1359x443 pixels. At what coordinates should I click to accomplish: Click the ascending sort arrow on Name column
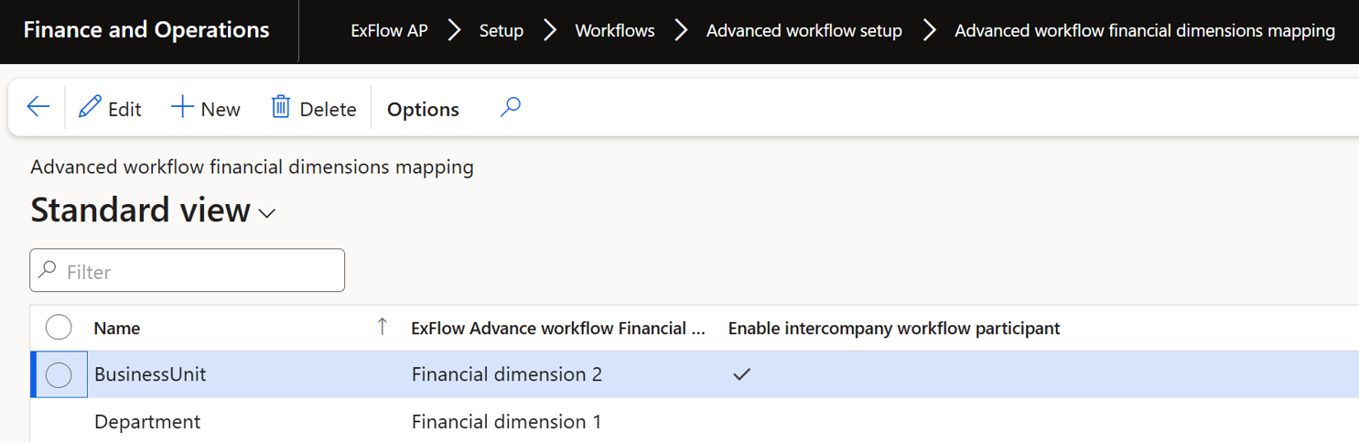383,327
